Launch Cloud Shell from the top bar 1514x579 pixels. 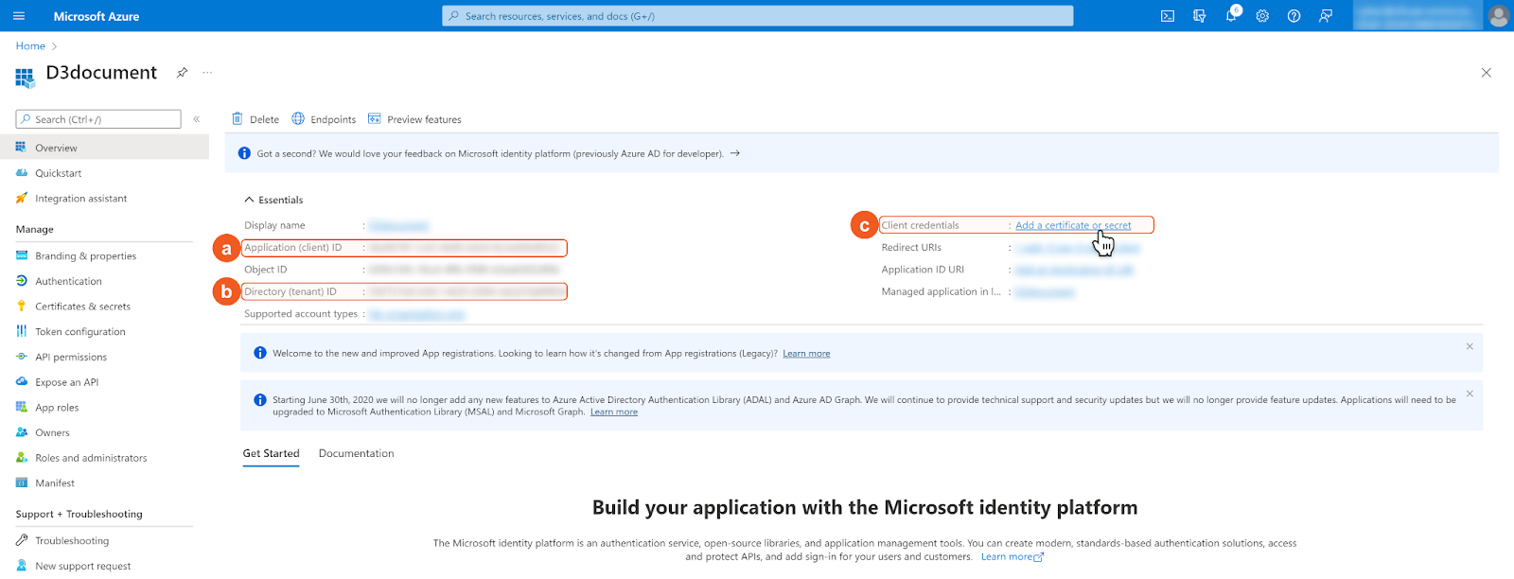point(1168,16)
